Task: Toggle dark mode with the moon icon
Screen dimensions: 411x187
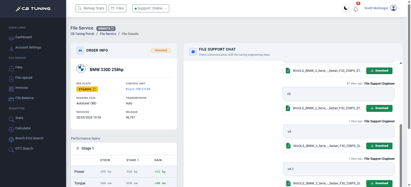Action: [346, 8]
